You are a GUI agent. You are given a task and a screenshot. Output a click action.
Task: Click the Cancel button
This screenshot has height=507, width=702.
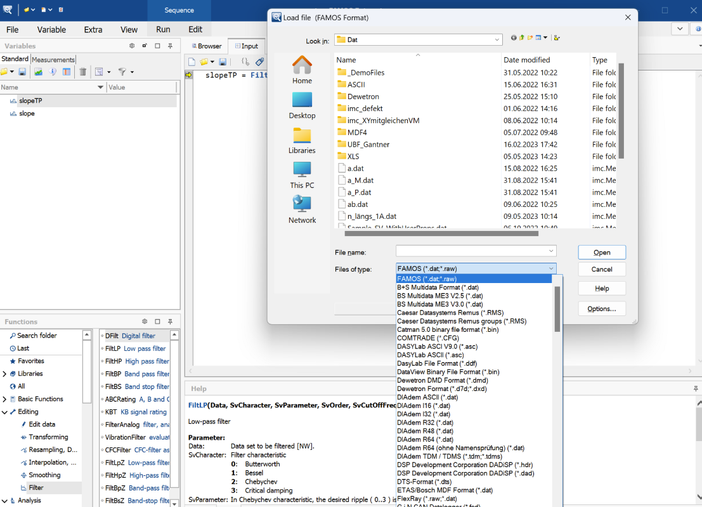(601, 269)
